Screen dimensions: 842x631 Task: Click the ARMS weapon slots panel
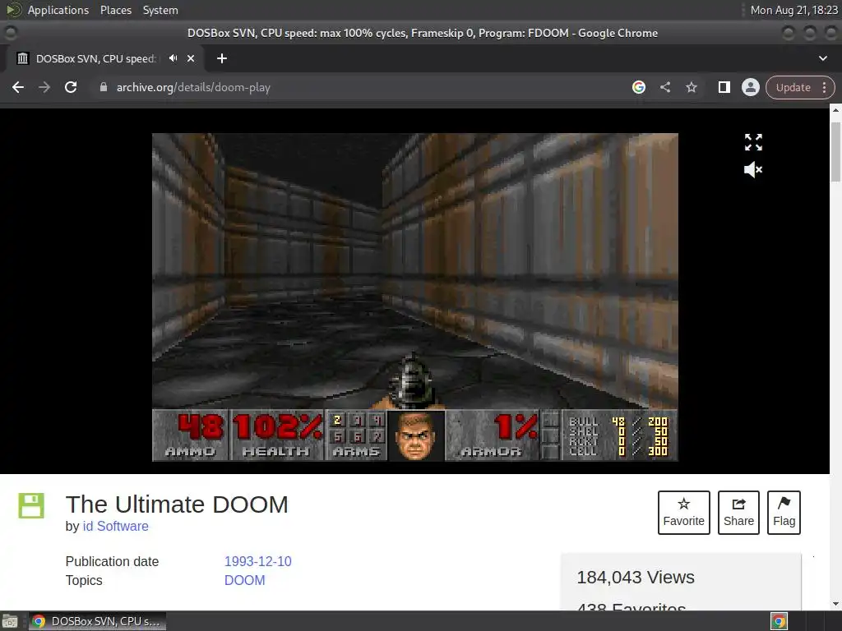[x=356, y=435]
